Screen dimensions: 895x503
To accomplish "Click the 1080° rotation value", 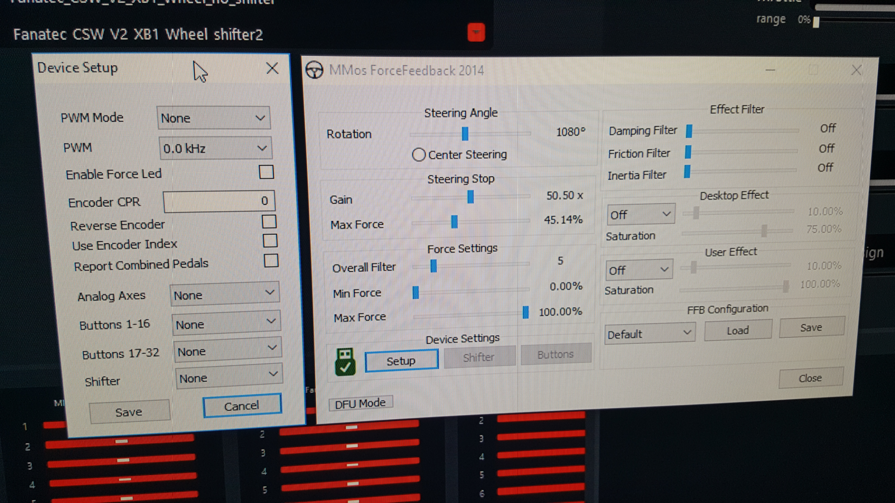I will click(x=570, y=132).
